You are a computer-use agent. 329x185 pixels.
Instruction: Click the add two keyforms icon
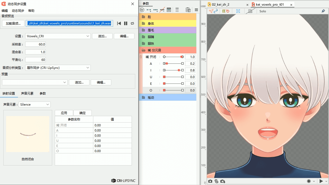pos(149,10)
